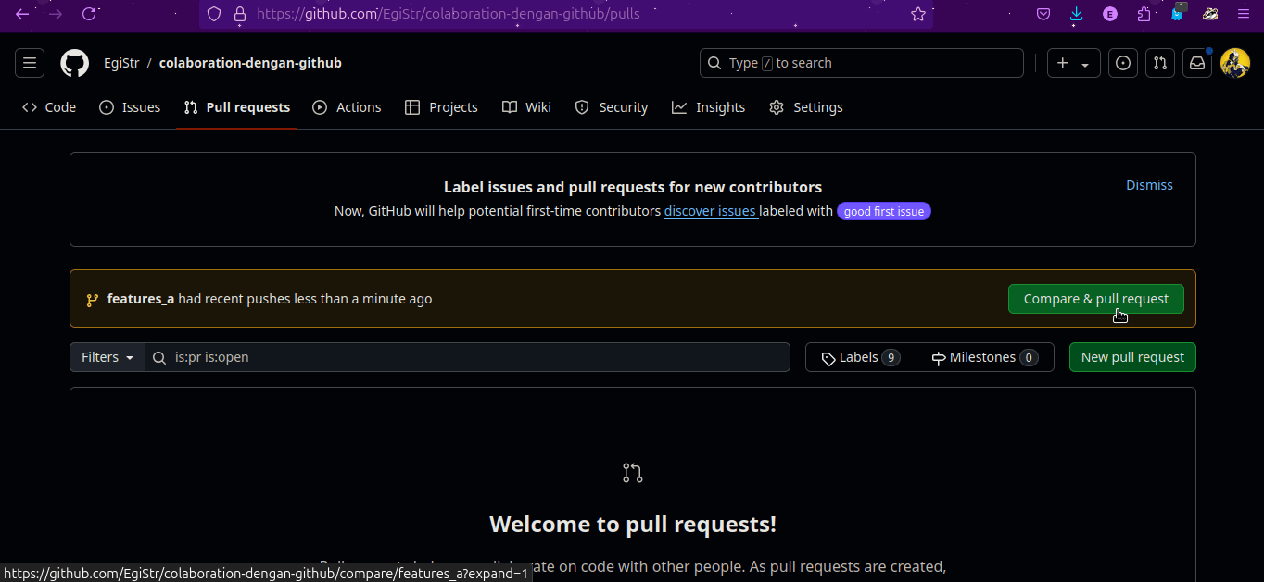The height and width of the screenshot is (582, 1264).
Task: Open Firefox account E avatar
Action: tap(1110, 14)
